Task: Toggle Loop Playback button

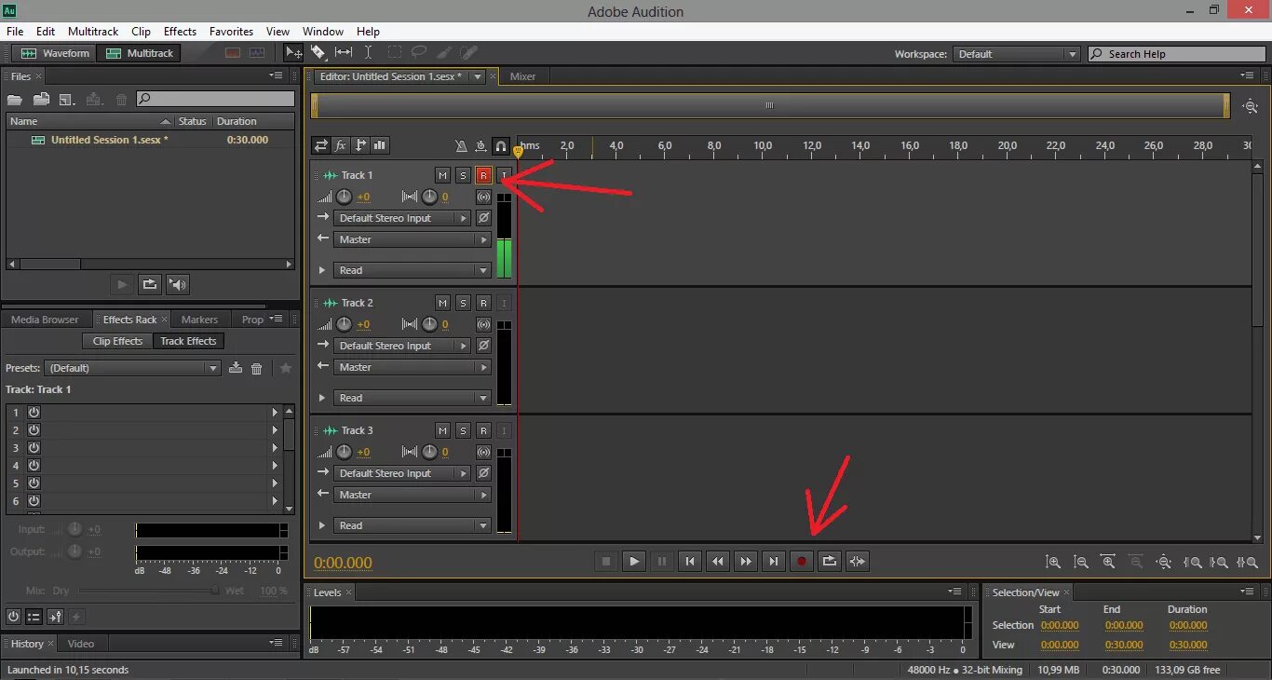Action: click(830, 561)
